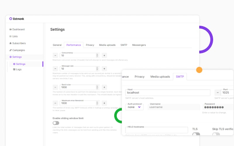Open Logs in the sidebar
The height and width of the screenshot is (146, 234).
17,69
